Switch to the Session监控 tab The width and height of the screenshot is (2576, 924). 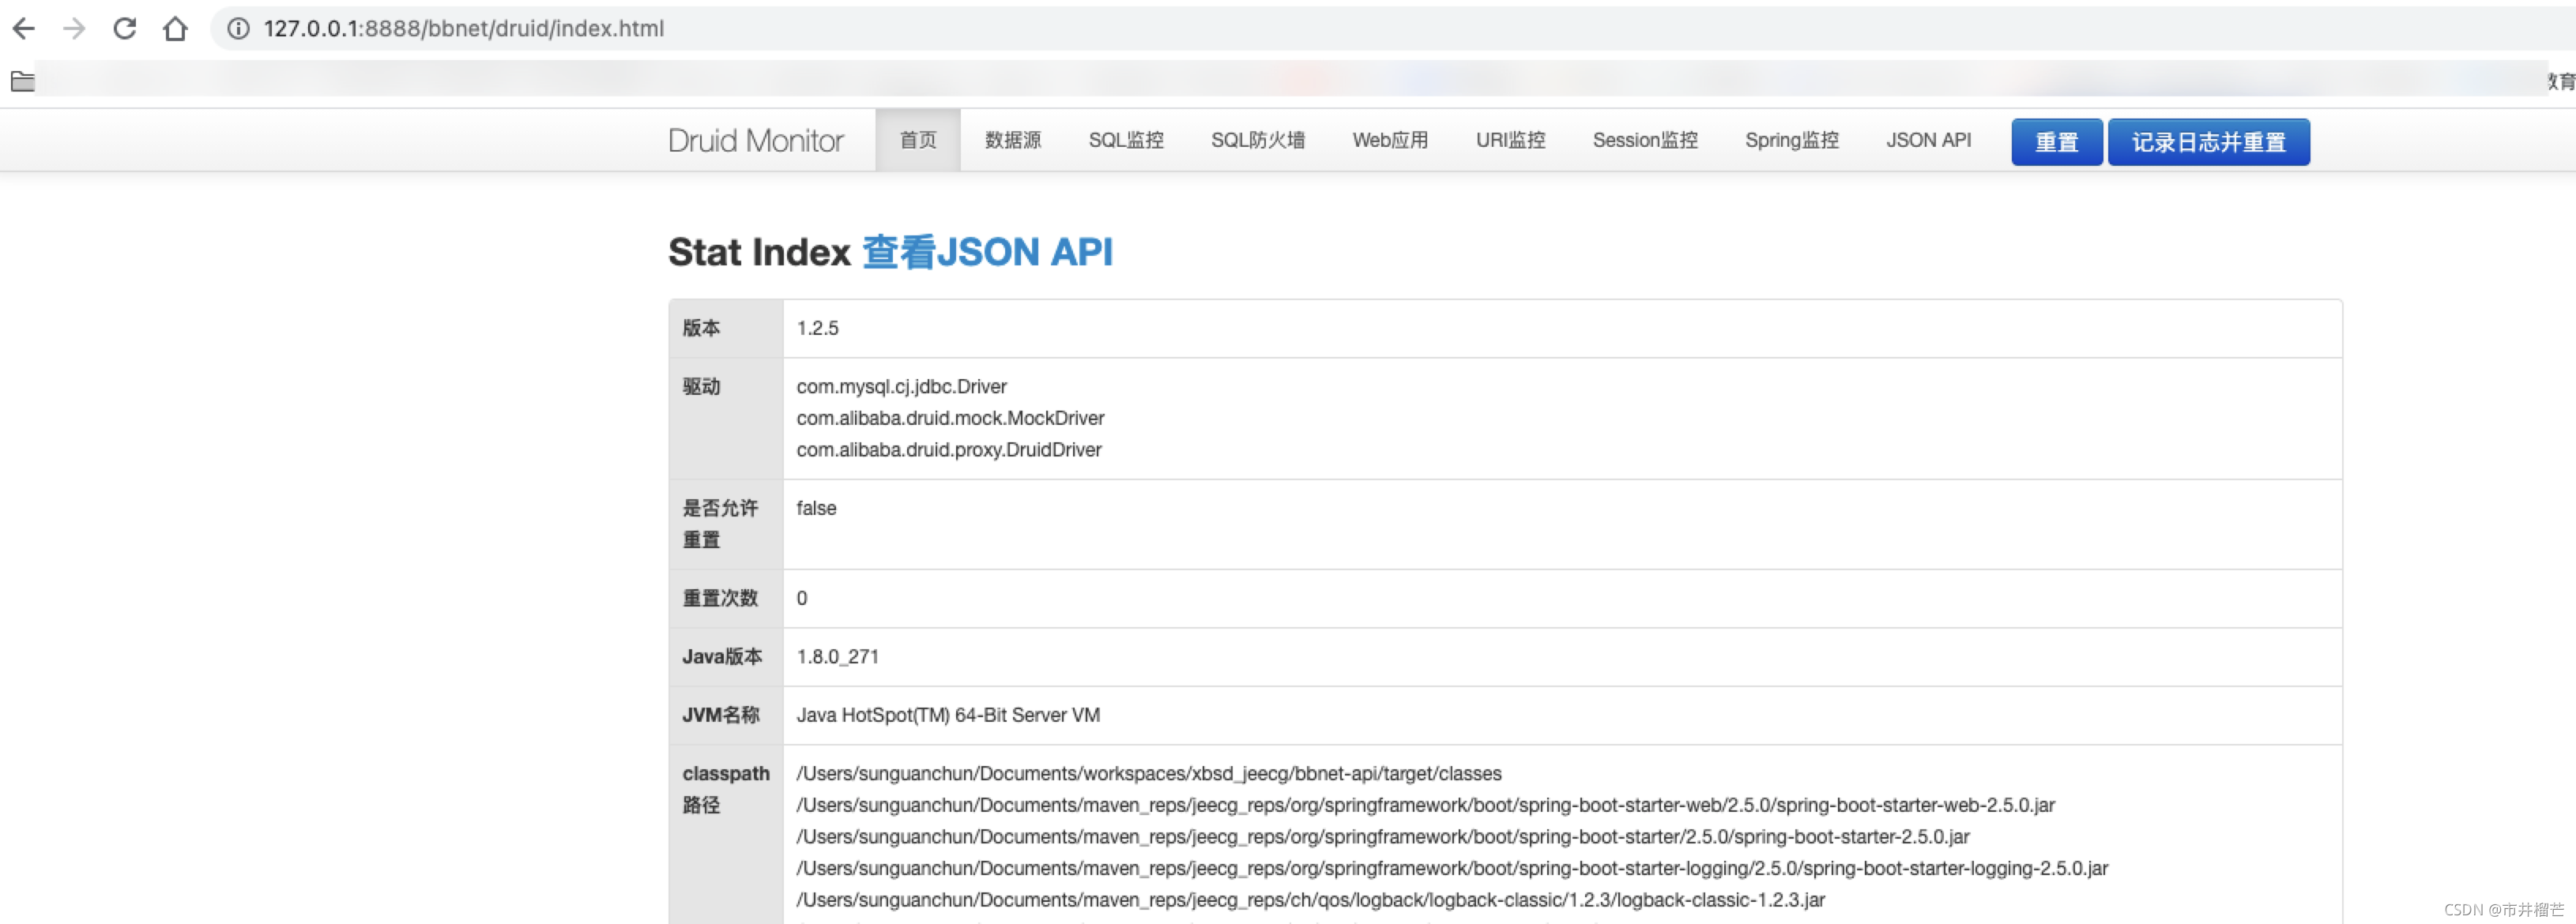tap(1644, 141)
